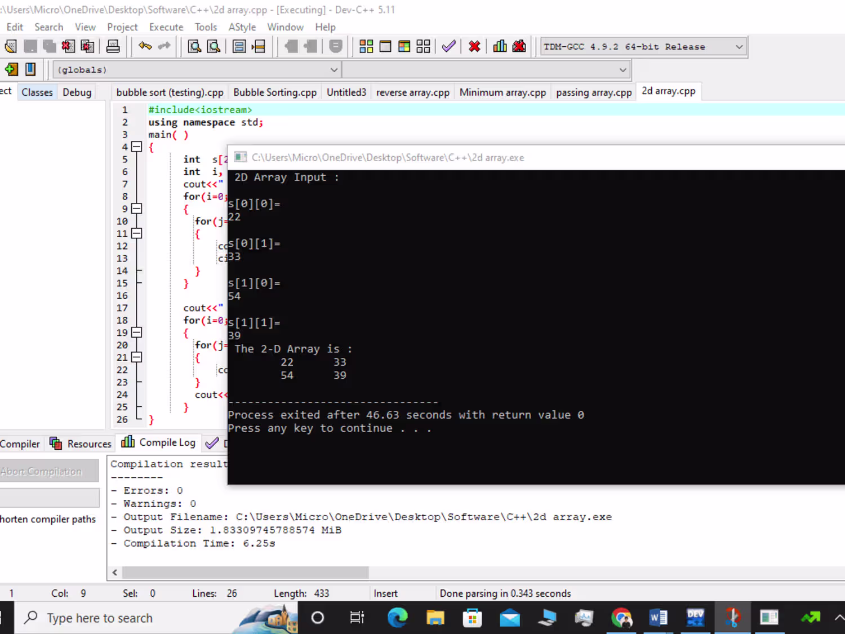The width and height of the screenshot is (845, 634).
Task: Click the Undo arrow icon
Action: [145, 47]
